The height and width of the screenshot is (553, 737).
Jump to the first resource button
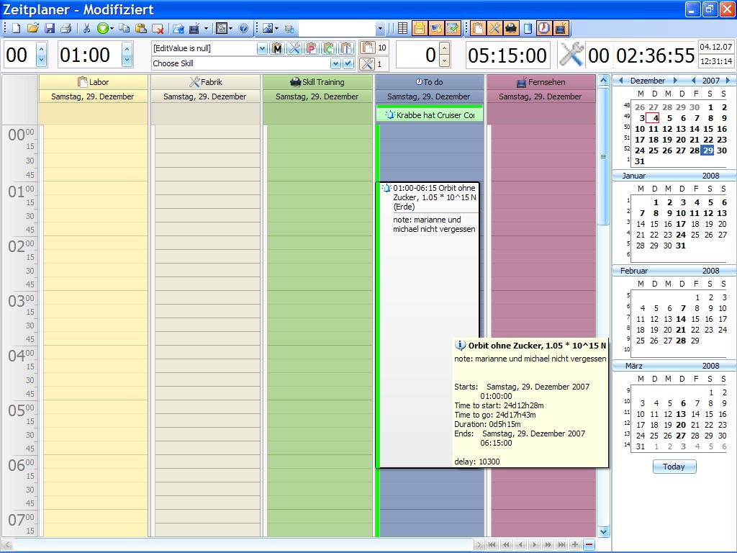492,544
